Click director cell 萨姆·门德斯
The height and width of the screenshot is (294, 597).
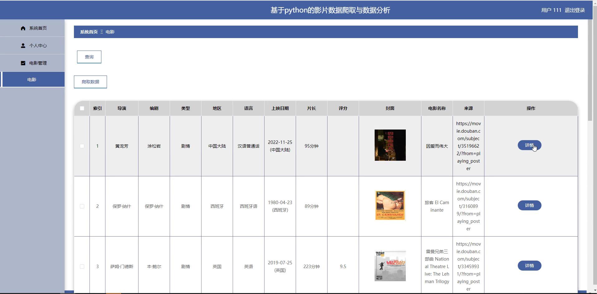(122, 267)
